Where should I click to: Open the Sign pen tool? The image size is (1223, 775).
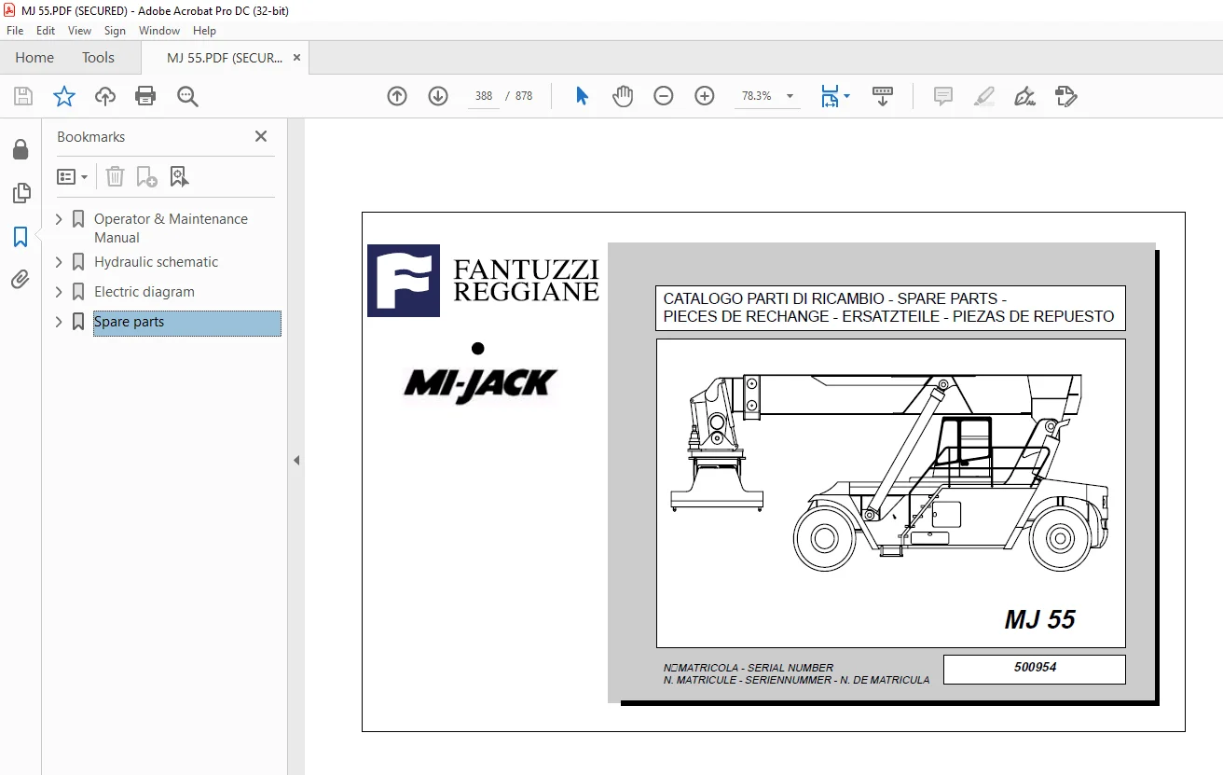click(1025, 96)
